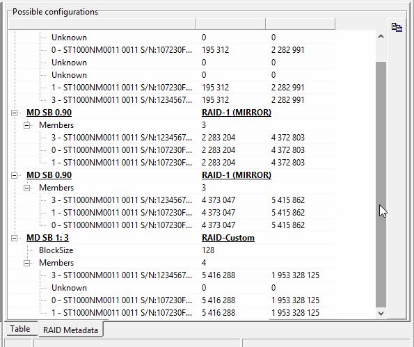Click RAID-1 (MIRROR) of first MD SB 0.90
414x347 pixels.
(237, 113)
